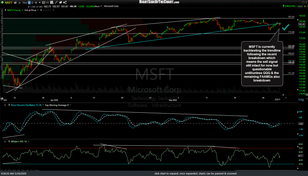Click the 50.71 RSI value label
308x176 pixels.
point(301,155)
